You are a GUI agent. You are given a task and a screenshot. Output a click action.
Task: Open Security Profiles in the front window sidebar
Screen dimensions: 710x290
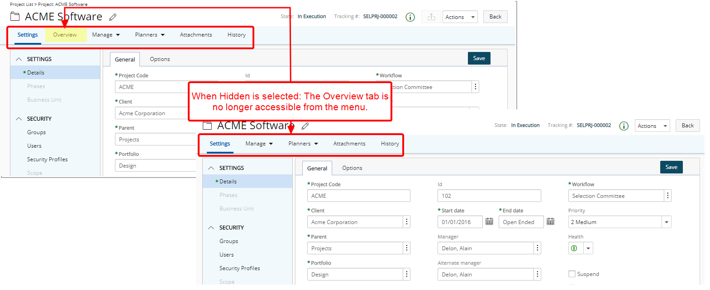pyautogui.click(x=240, y=268)
